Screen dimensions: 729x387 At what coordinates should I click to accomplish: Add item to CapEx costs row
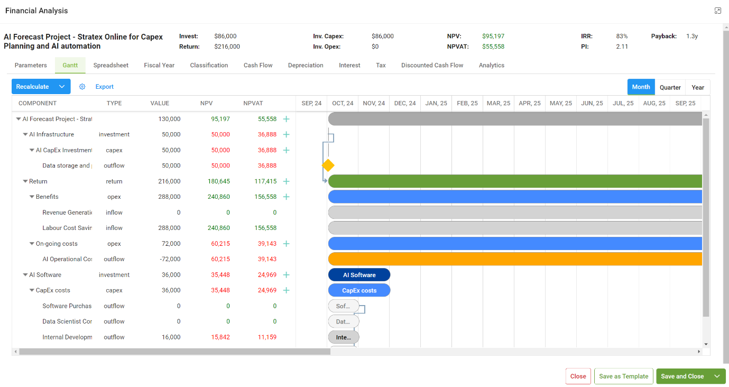[x=286, y=290]
